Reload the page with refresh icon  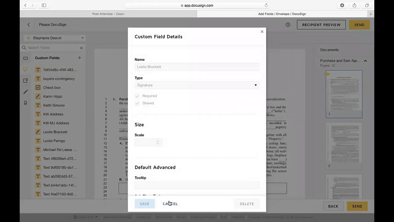266,5
